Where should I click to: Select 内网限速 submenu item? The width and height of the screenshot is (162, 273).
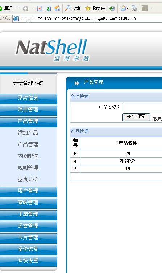coord(28,156)
